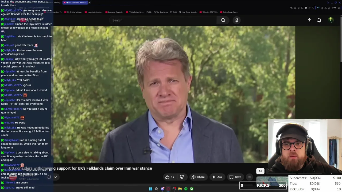Open the ad blocker shield icon
This screenshot has height=192, width=342.
pos(306,8)
